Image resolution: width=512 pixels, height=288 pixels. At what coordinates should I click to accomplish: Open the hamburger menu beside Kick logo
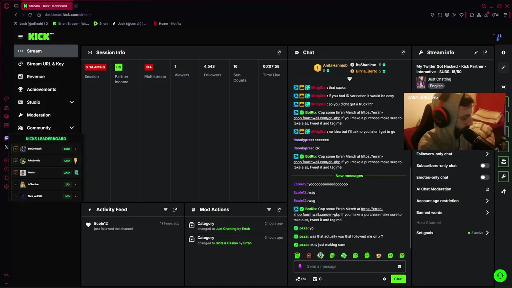[20, 36]
